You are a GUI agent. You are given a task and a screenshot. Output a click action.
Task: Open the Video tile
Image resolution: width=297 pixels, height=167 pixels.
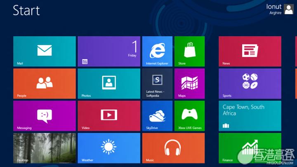click(109, 115)
